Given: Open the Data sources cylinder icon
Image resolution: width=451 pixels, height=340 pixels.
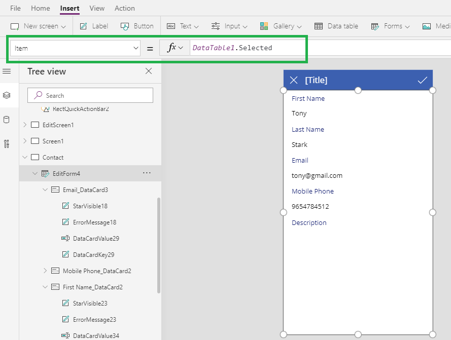Looking at the screenshot, I should [x=7, y=120].
